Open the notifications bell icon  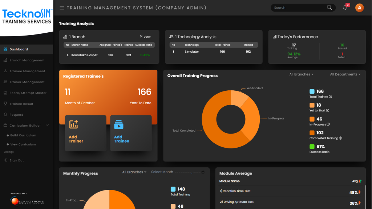[345, 8]
